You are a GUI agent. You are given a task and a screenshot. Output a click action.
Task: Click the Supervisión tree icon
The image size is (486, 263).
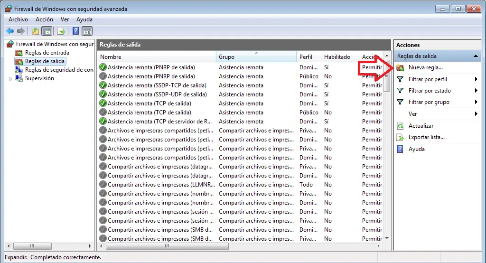tap(19, 78)
